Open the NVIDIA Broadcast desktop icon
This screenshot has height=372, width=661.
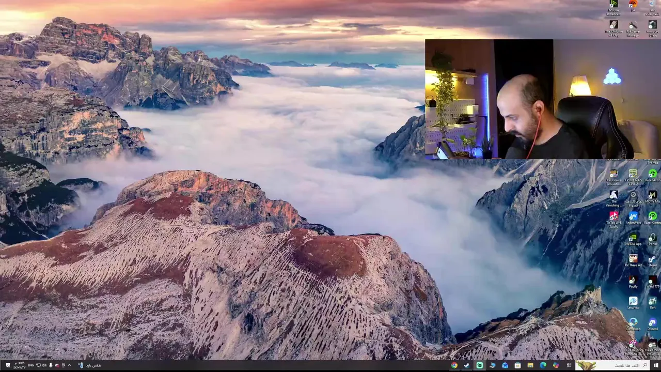click(613, 7)
